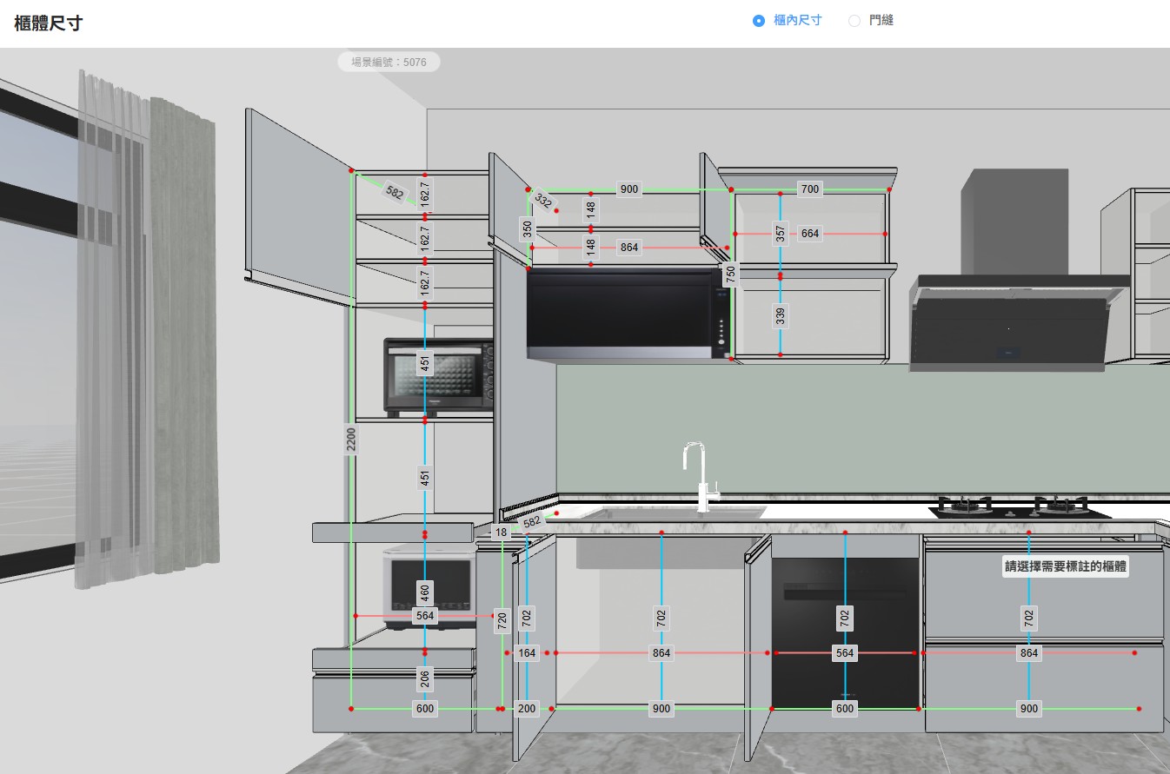Select the 櫃內尺寸 radio button
1170x774 pixels.
coord(759,20)
